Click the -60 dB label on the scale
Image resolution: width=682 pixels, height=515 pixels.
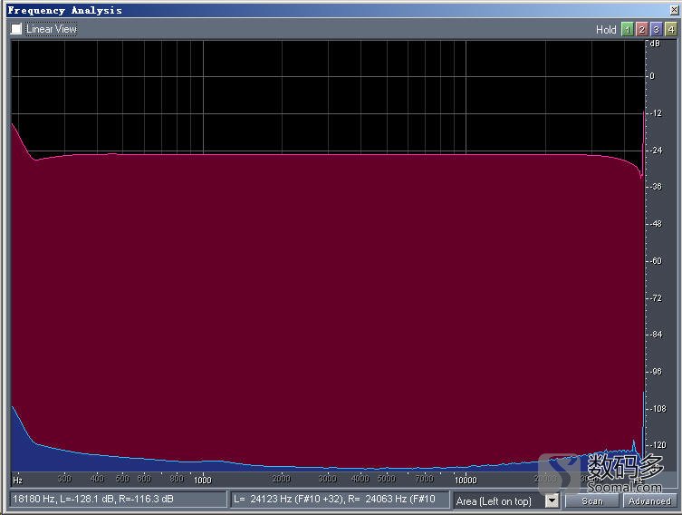click(655, 261)
